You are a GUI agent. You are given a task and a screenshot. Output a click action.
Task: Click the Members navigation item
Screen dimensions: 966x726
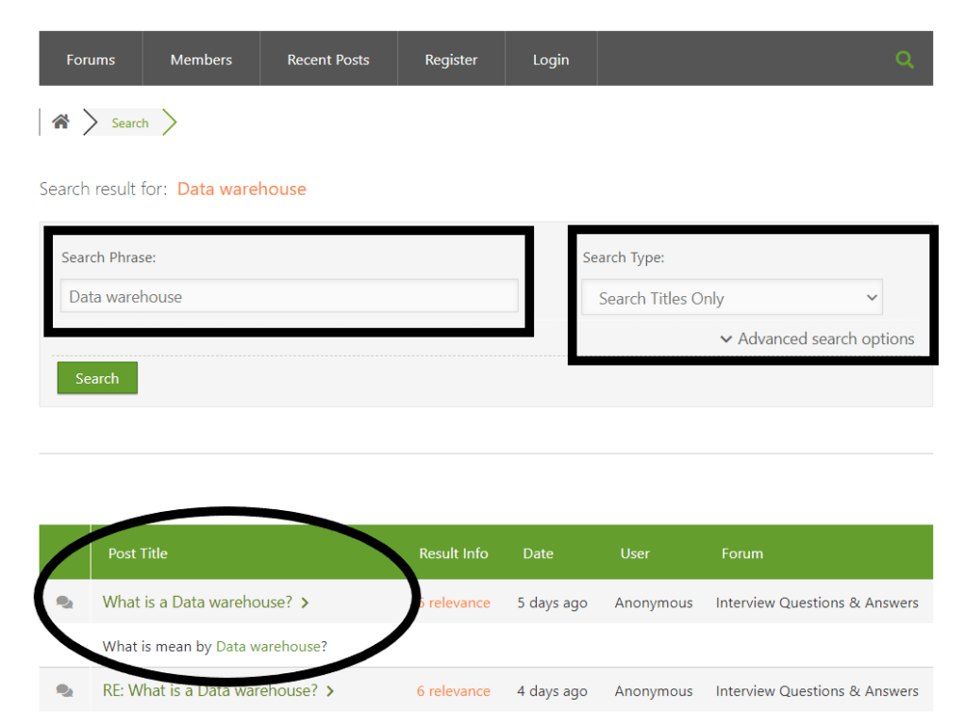point(201,58)
